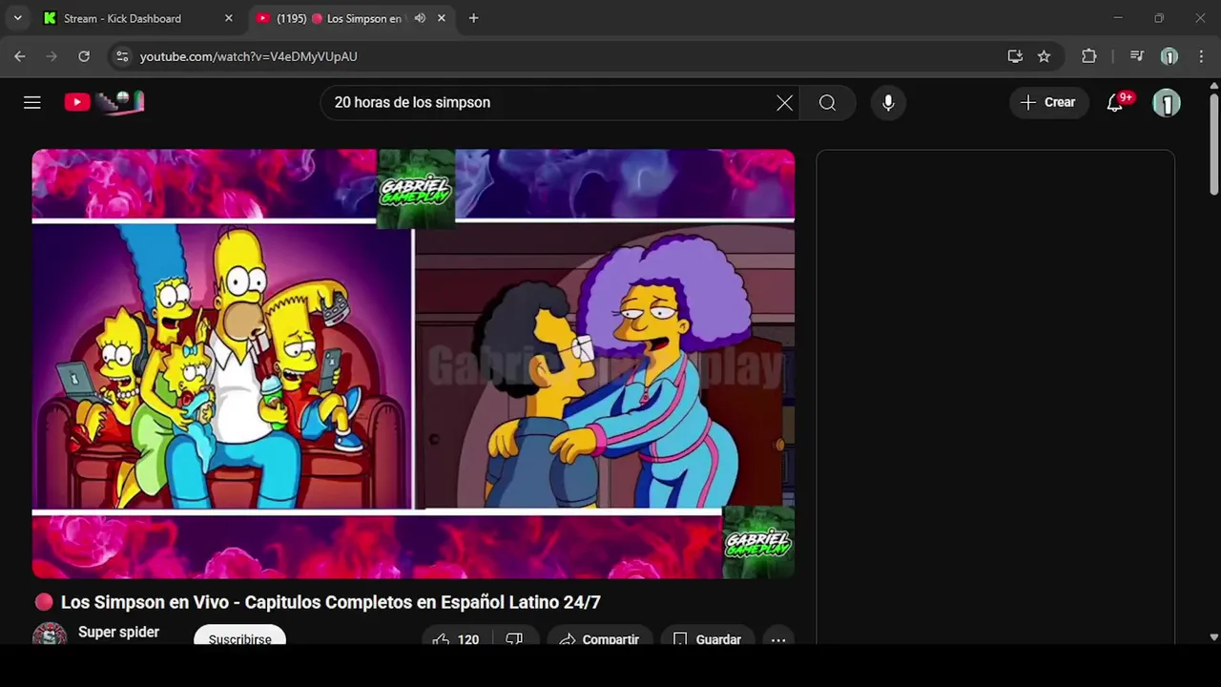Open the Chrome extensions puzzle icon

pos(1088,56)
